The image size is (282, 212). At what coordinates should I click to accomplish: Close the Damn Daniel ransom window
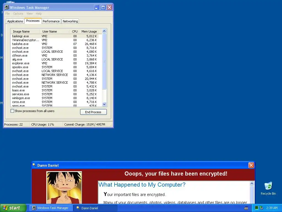click(251, 165)
